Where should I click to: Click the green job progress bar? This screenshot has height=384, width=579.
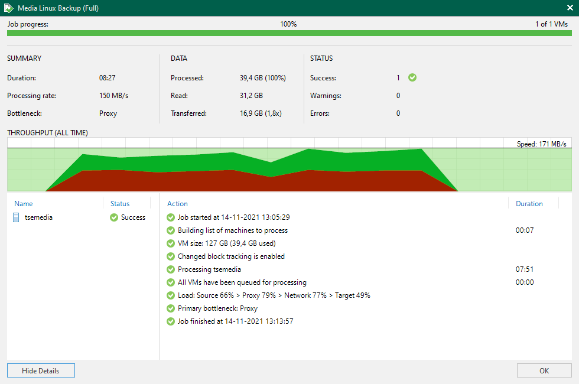(x=289, y=34)
